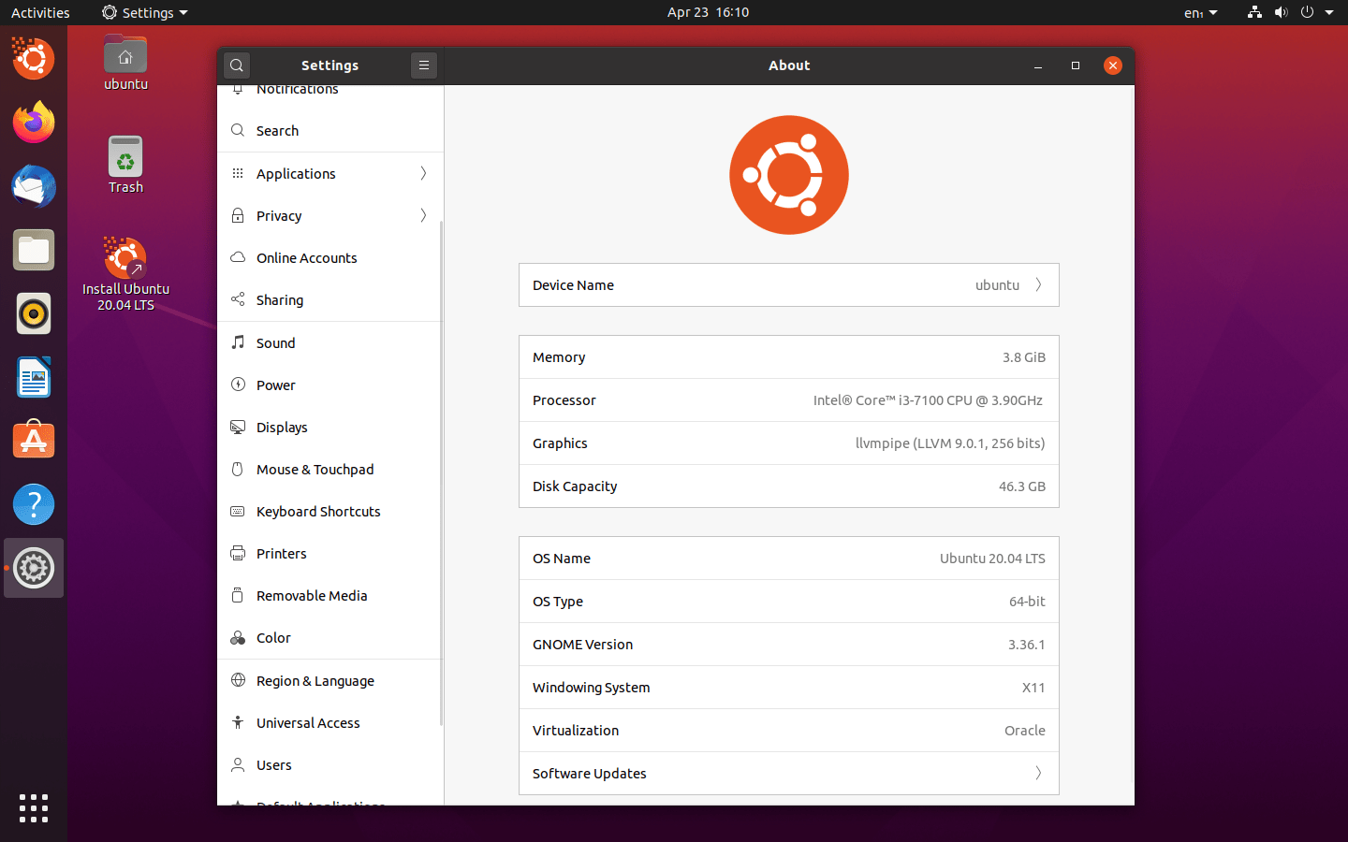This screenshot has height=842, width=1348.
Task: Click the OS Name value Ubuntu 20.04 LTS
Action: pyautogui.click(x=992, y=559)
